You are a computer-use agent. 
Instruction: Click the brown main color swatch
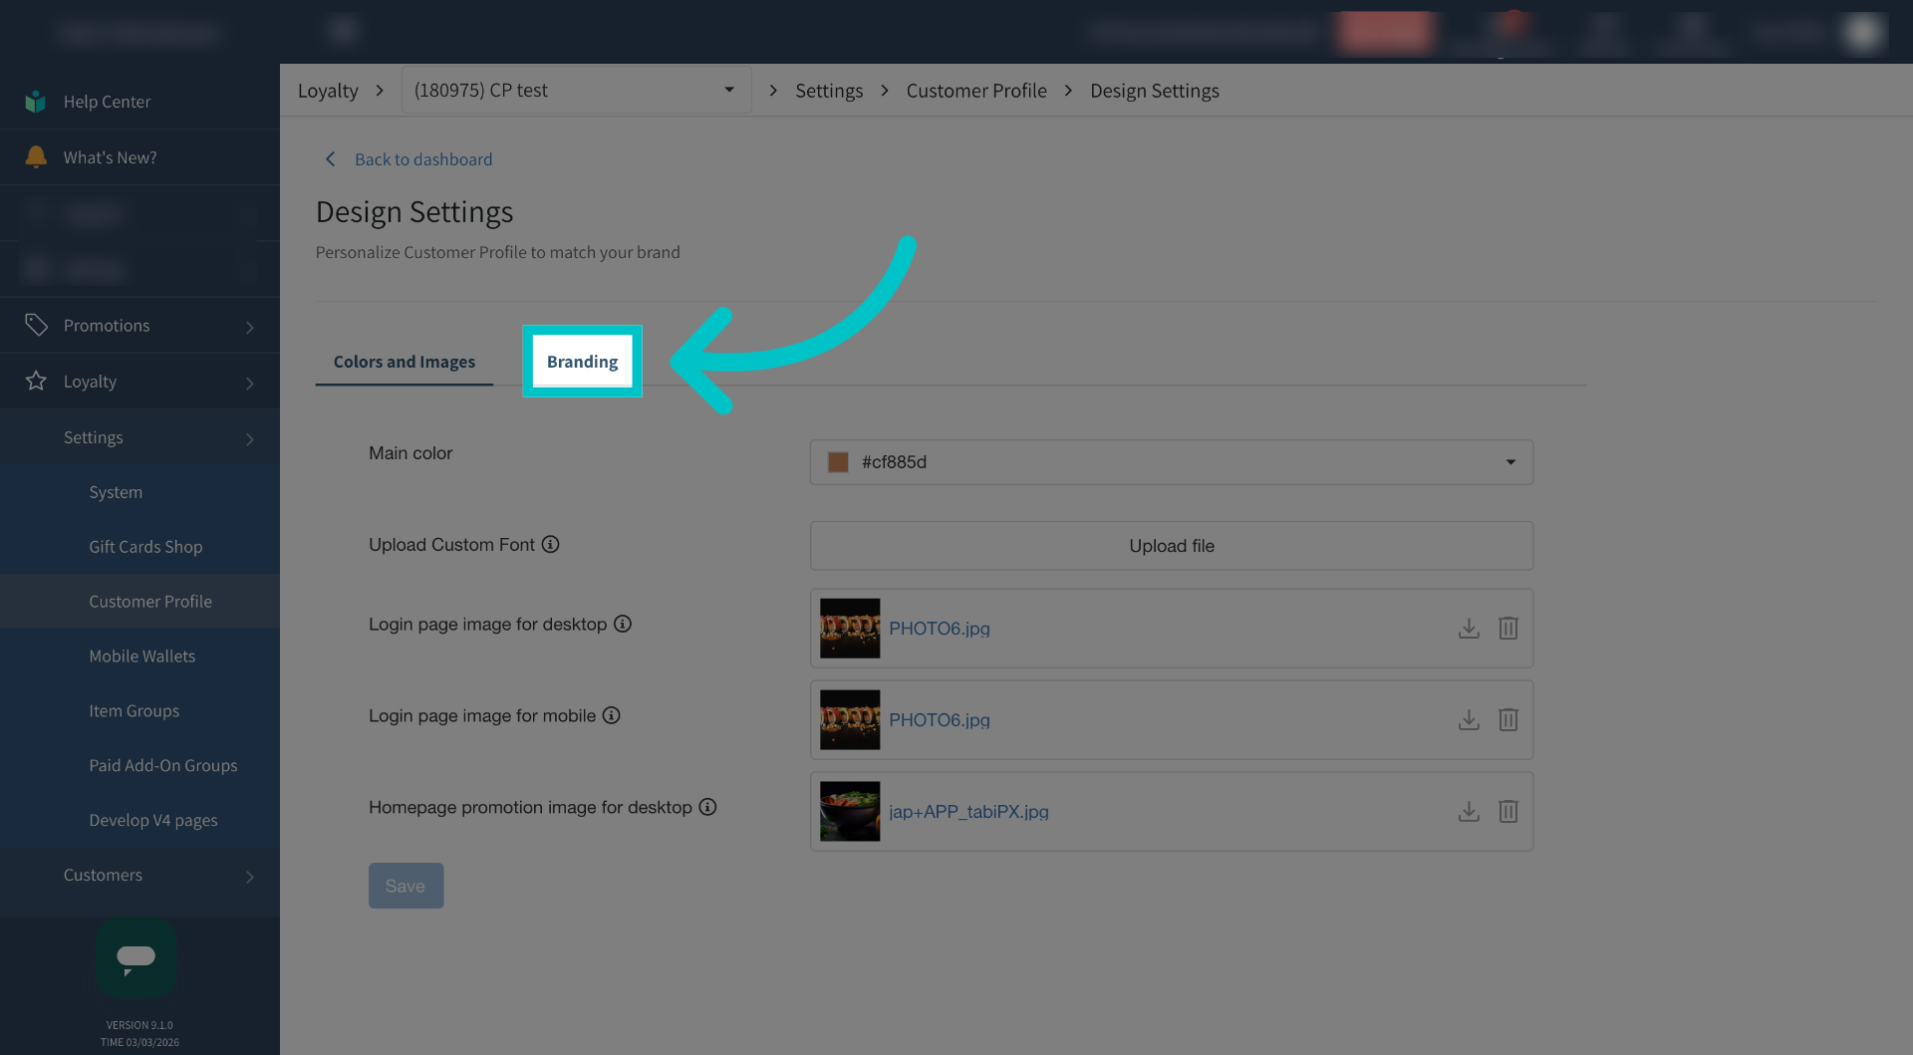(838, 462)
